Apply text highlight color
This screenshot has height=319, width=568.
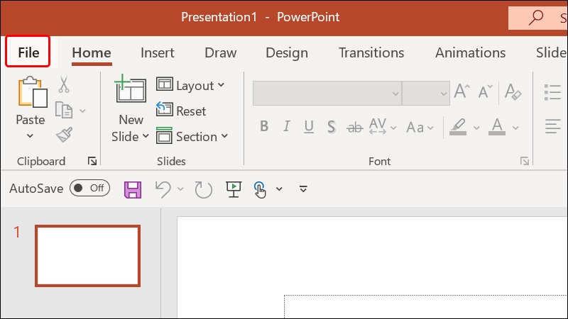pyautogui.click(x=458, y=127)
